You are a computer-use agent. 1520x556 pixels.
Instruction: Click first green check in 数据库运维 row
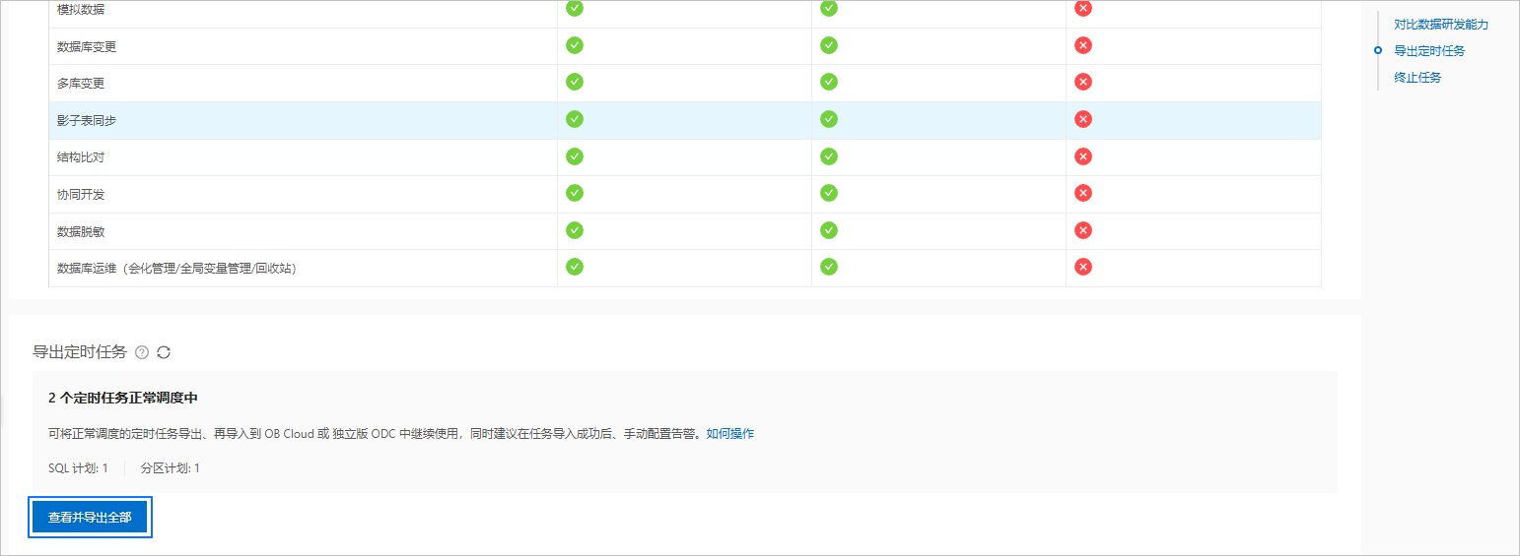[575, 267]
